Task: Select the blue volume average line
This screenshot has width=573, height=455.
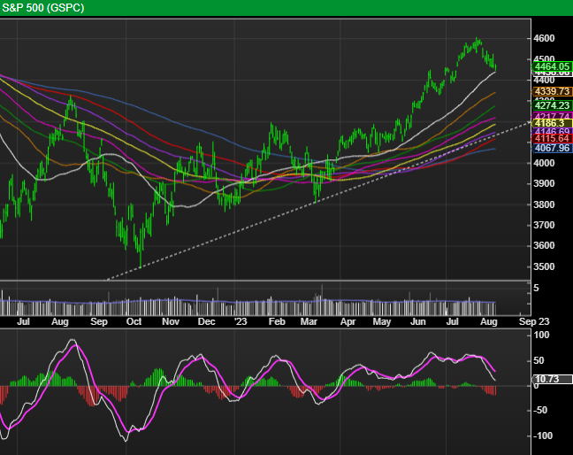Action: coord(248,302)
